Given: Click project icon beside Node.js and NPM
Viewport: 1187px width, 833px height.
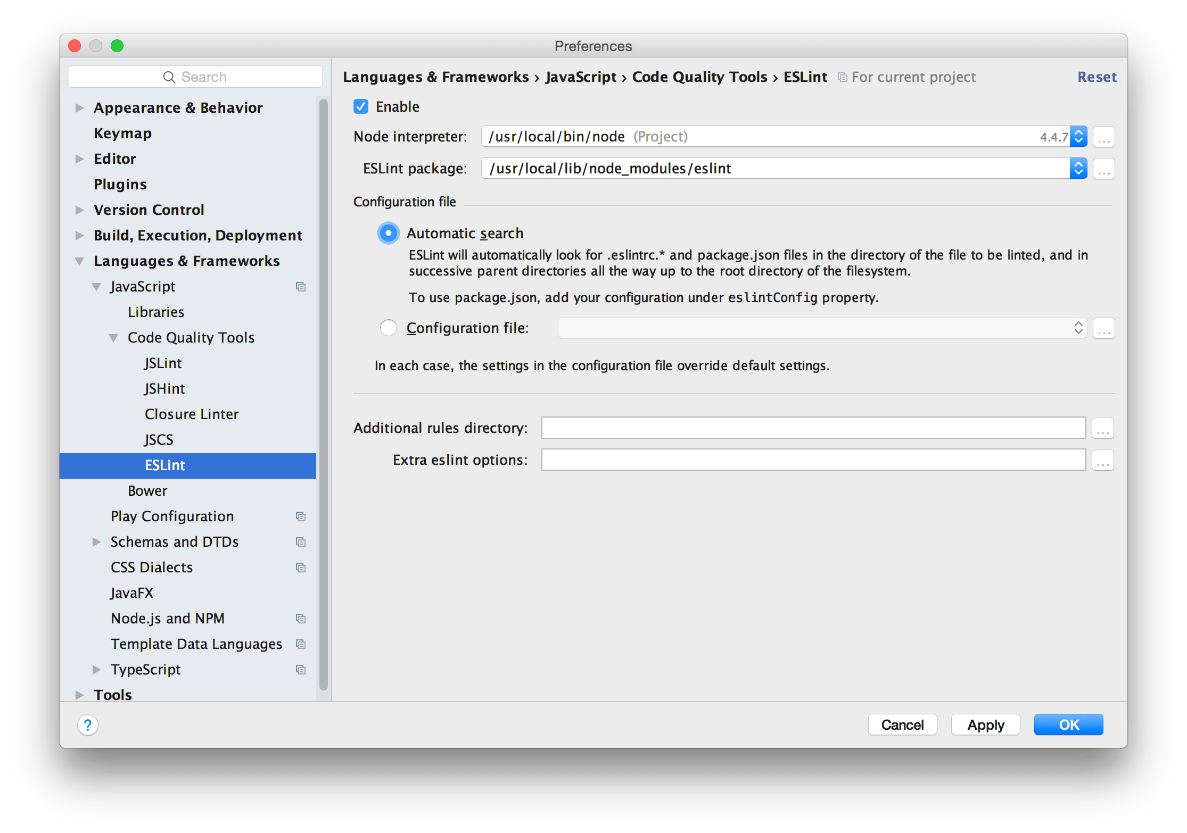Looking at the screenshot, I should pyautogui.click(x=301, y=619).
